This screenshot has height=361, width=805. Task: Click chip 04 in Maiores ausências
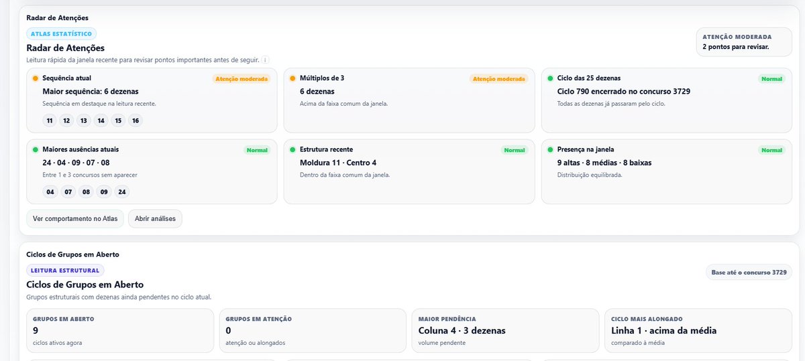click(x=50, y=192)
